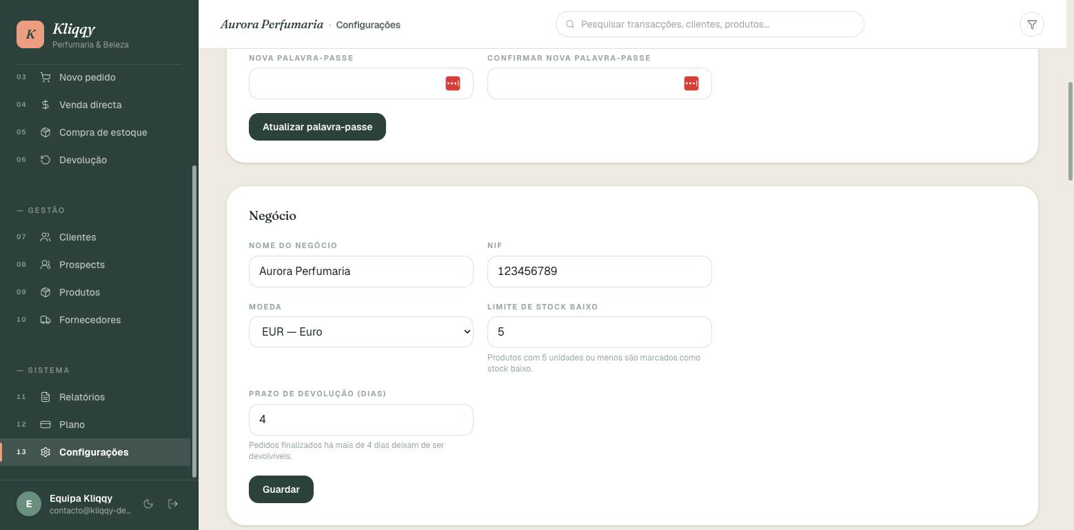1074x530 pixels.
Task: Click the return arrow icon beside Devolução
Action: 45,160
